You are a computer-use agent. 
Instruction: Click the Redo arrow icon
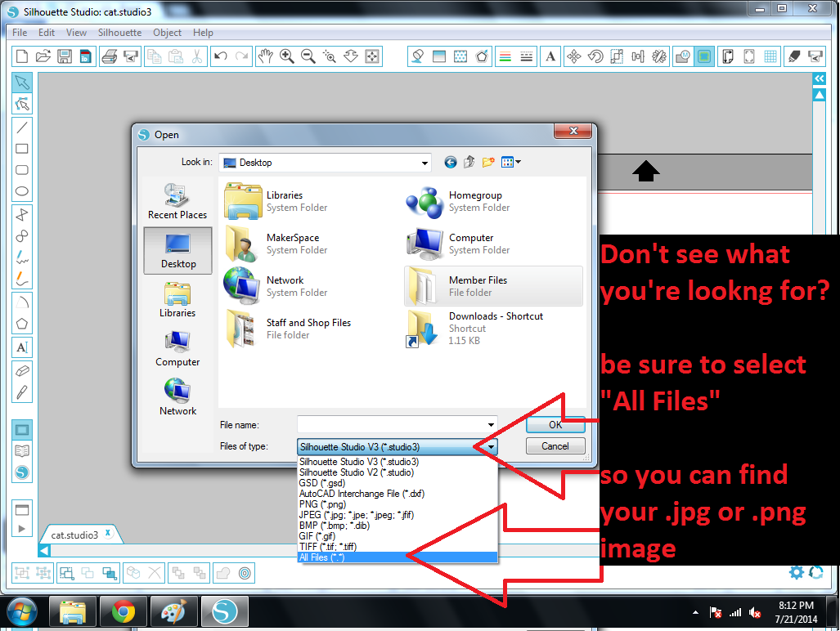[242, 56]
